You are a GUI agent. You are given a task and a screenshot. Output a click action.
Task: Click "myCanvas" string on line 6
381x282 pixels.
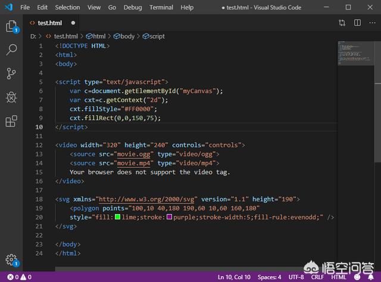(x=198, y=91)
